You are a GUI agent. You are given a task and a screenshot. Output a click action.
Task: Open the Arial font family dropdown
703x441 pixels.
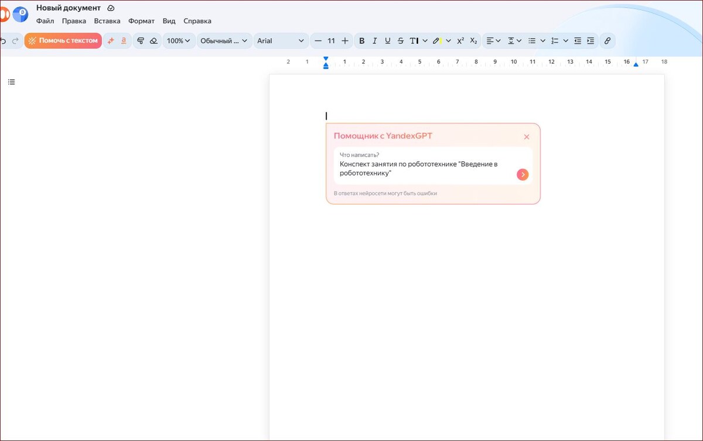[x=281, y=41]
